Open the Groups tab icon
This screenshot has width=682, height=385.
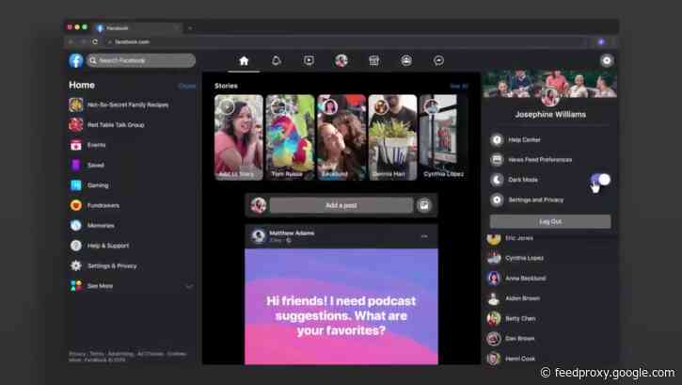click(406, 61)
